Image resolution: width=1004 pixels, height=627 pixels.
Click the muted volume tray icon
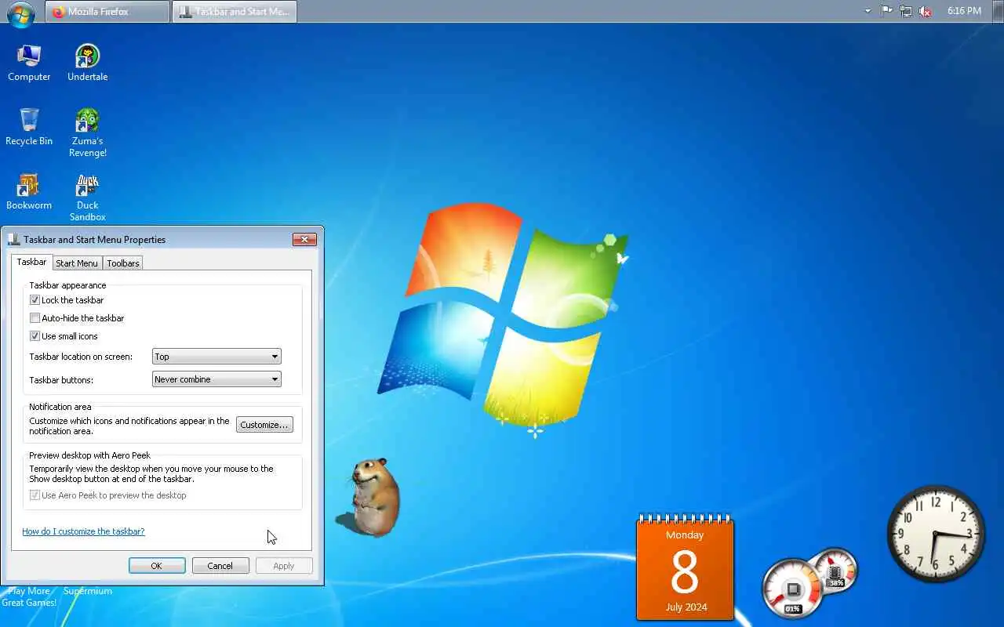[926, 11]
